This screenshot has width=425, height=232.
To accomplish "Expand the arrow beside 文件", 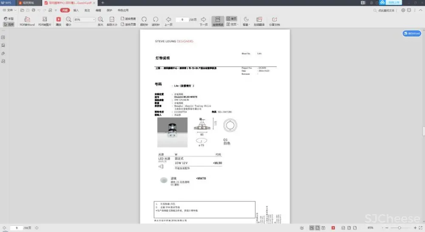I will (15, 10).
